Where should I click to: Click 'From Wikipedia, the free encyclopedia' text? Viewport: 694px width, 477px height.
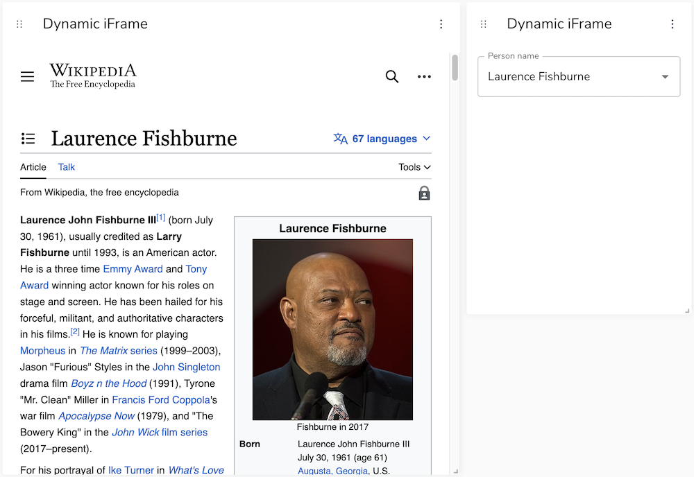[99, 192]
